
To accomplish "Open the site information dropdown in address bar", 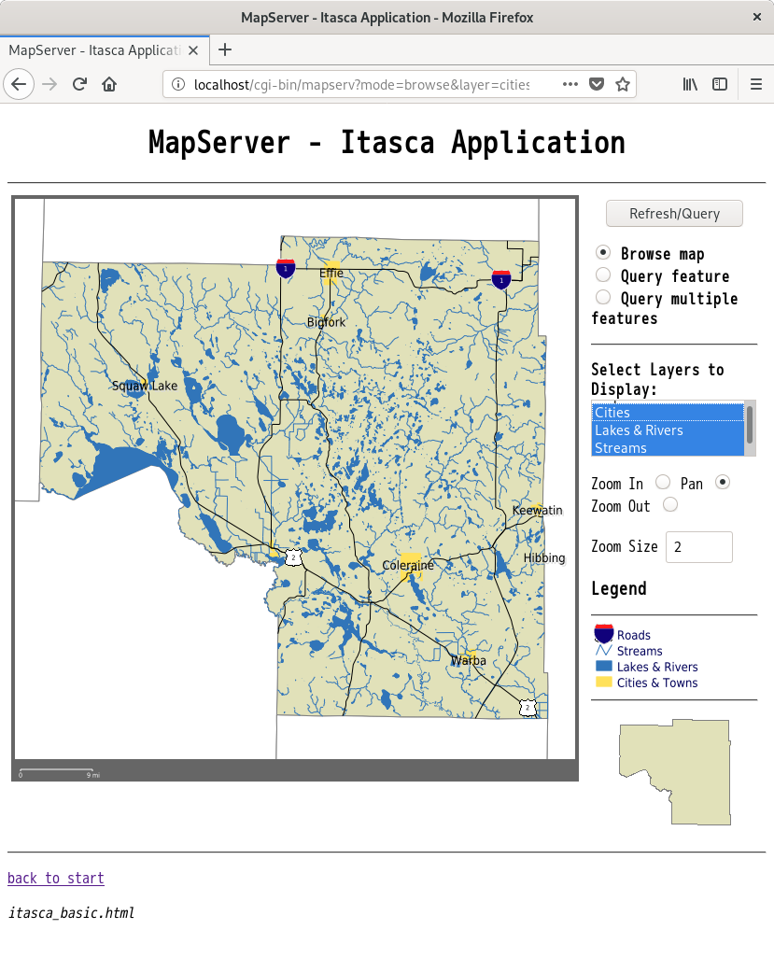I will click(177, 84).
